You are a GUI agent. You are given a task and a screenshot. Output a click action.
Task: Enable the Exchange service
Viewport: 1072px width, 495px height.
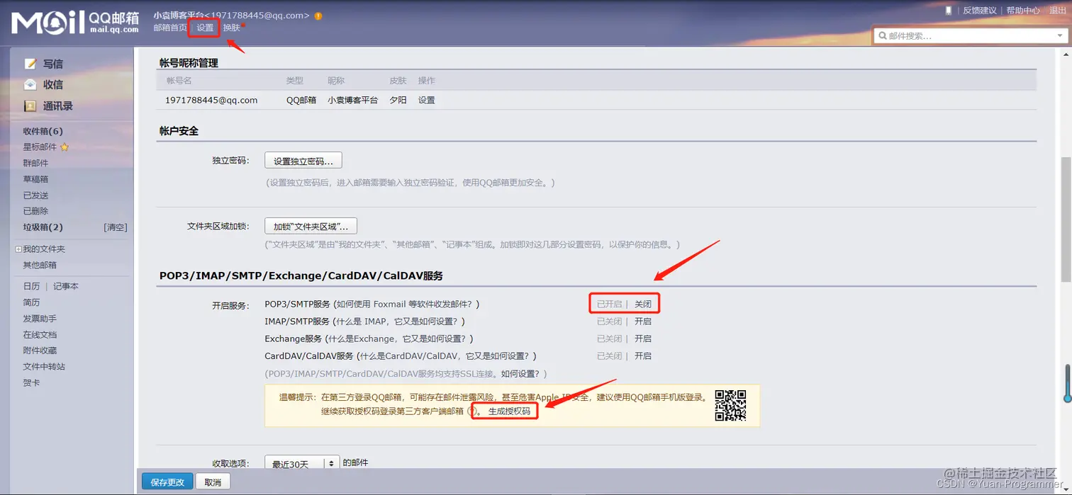(x=643, y=338)
